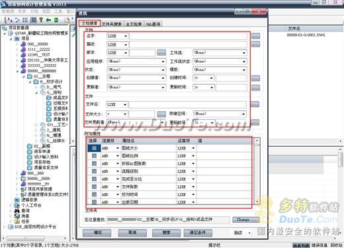Click the 名字 text input field

tap(189, 36)
